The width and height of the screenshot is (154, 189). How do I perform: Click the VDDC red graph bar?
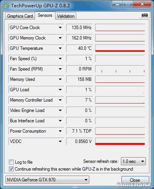click(120, 144)
